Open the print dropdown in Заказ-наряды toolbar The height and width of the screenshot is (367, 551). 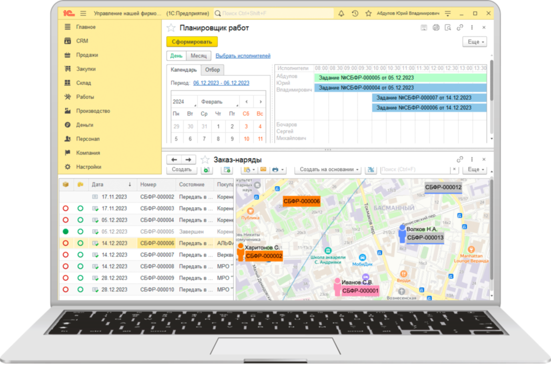[x=278, y=170]
